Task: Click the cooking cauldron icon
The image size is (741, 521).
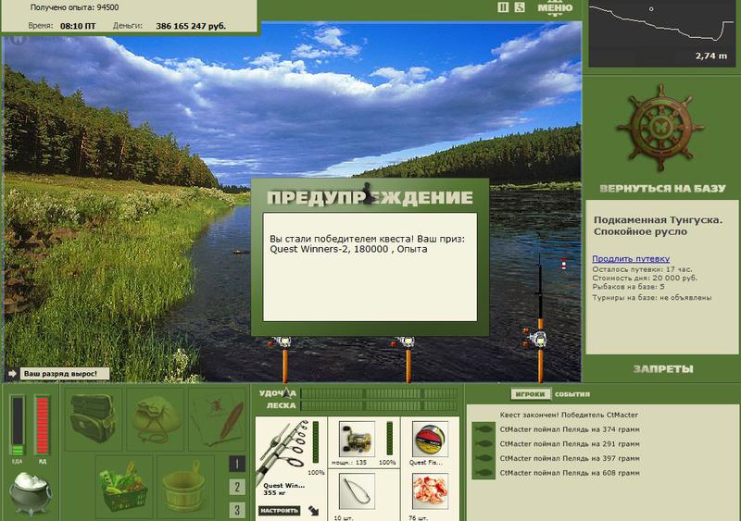Action: click(31, 493)
